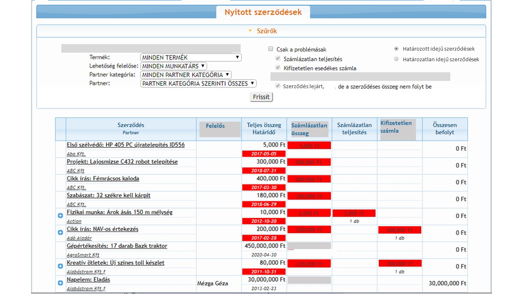Click the Nyitott szerződések tab
This screenshot has width=523, height=294.
(x=263, y=12)
